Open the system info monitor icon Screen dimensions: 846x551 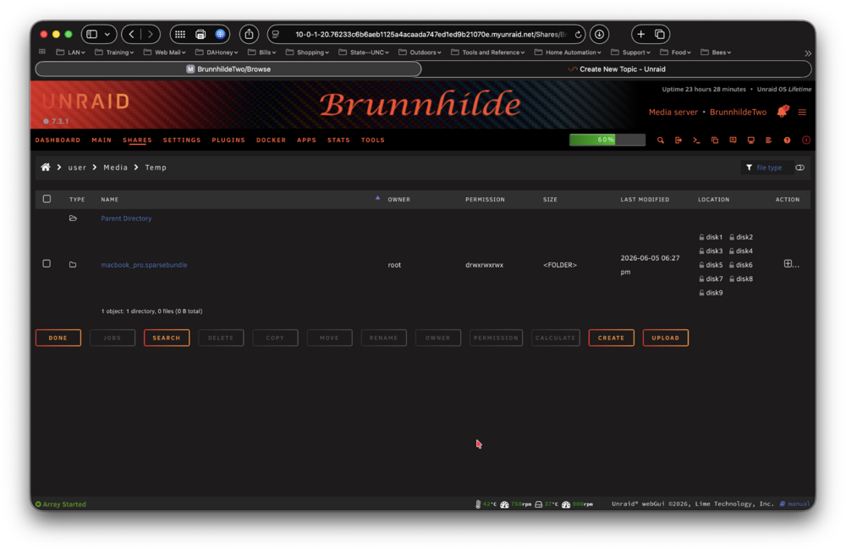(x=751, y=141)
